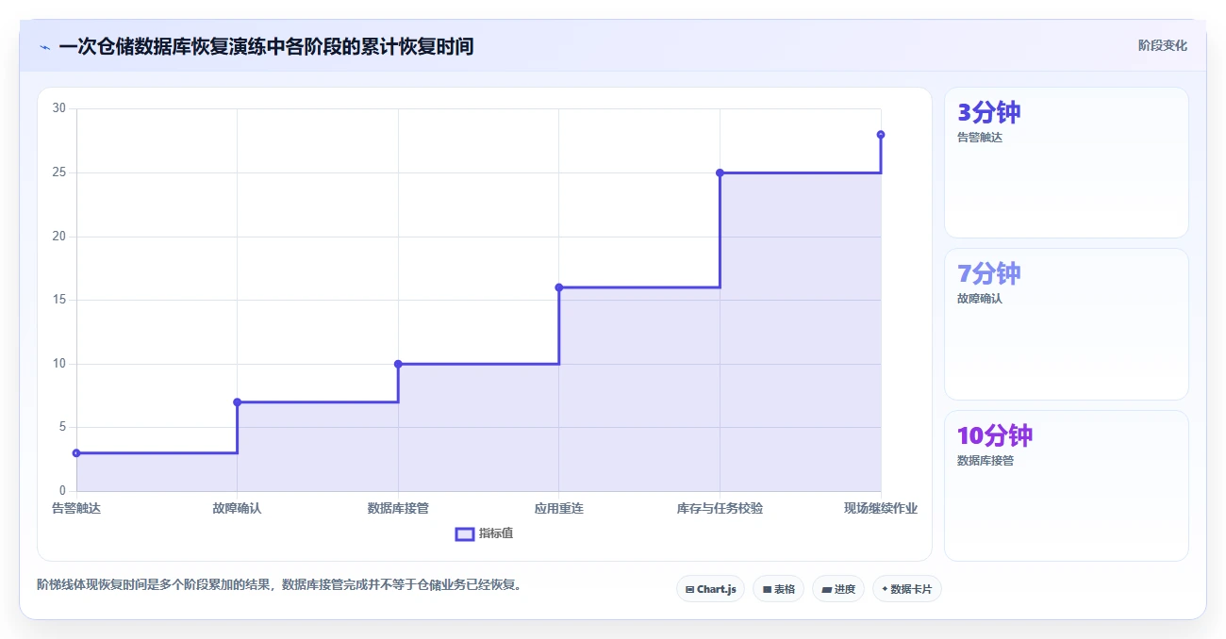This screenshot has height=639, width=1226.
Task: Click the 故障确认 x-axis label
Action: 237,508
